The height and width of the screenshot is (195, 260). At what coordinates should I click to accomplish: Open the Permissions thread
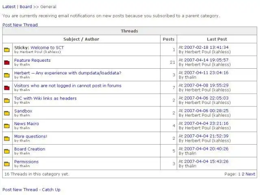click(26, 162)
